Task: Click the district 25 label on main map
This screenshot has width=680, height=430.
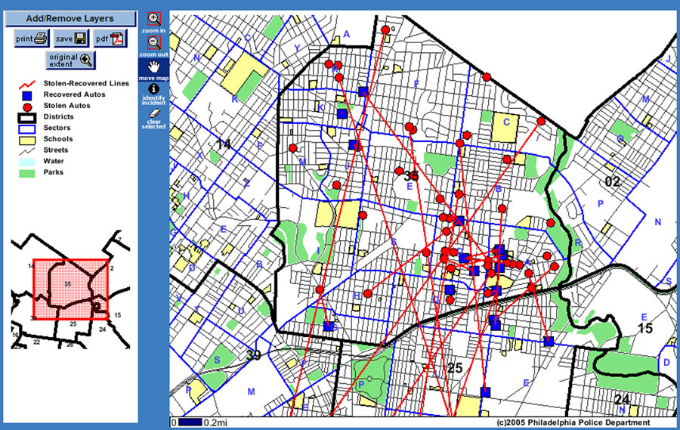Action: coord(455,368)
